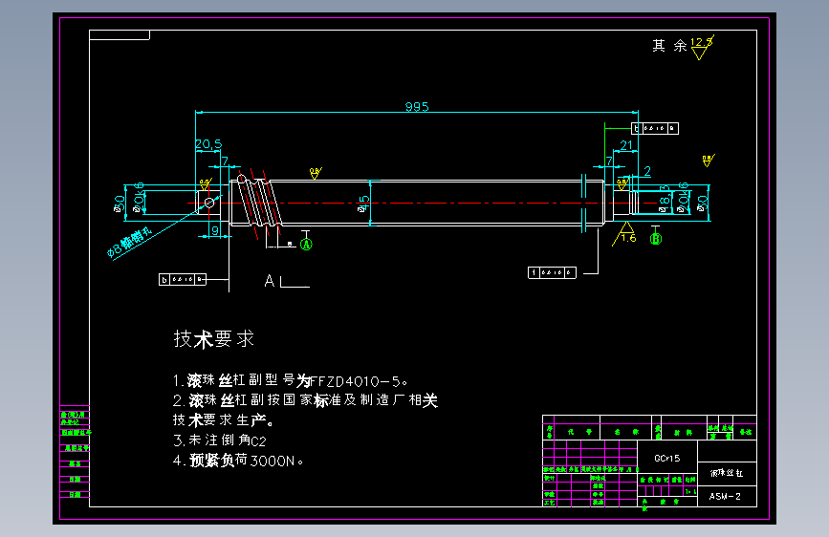Select the geometric tolerance frame at bottom left
Image resolution: width=829 pixels, height=537 pixels.
[183, 280]
